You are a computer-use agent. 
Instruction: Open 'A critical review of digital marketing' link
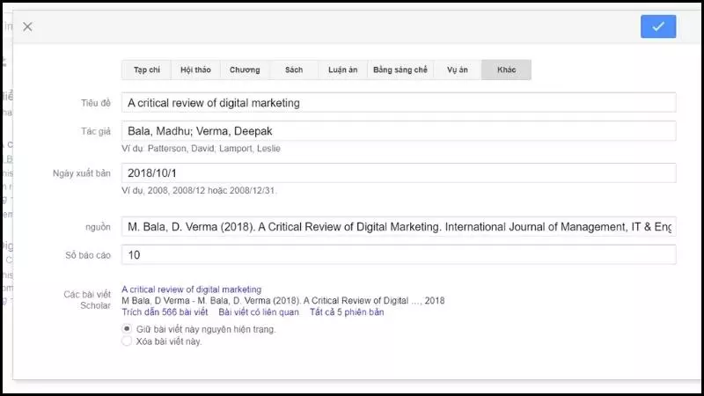point(191,290)
